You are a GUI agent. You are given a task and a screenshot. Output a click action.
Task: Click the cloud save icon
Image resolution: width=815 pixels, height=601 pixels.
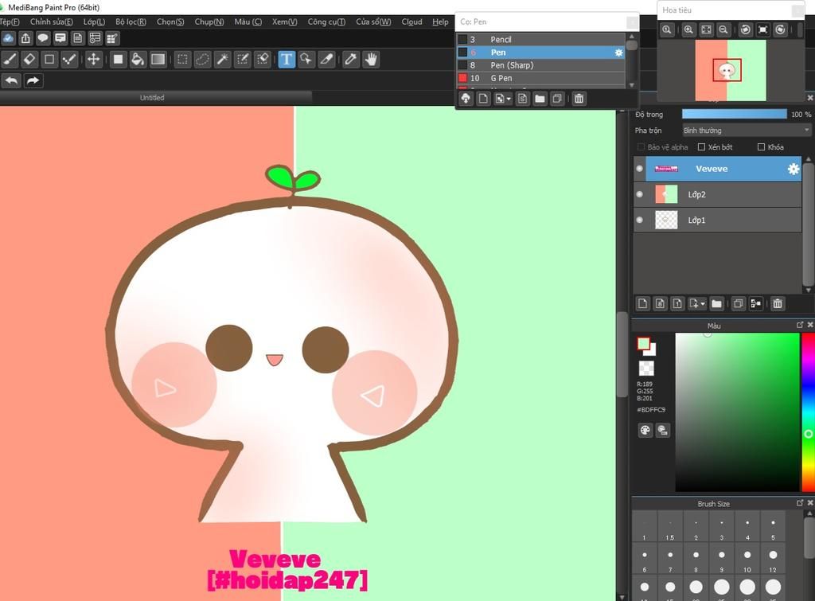tap(8, 38)
